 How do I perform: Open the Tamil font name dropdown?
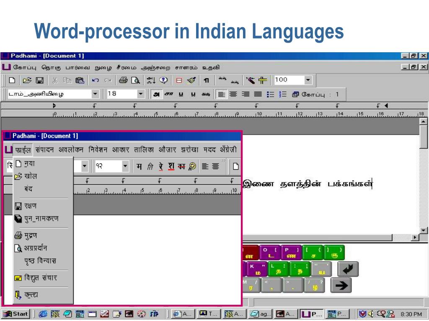click(95, 94)
